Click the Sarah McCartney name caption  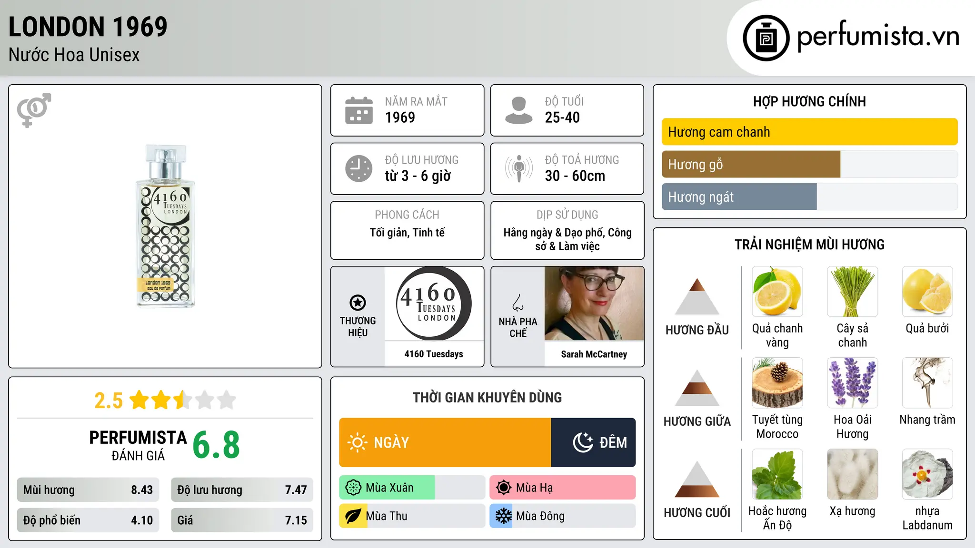coord(594,354)
